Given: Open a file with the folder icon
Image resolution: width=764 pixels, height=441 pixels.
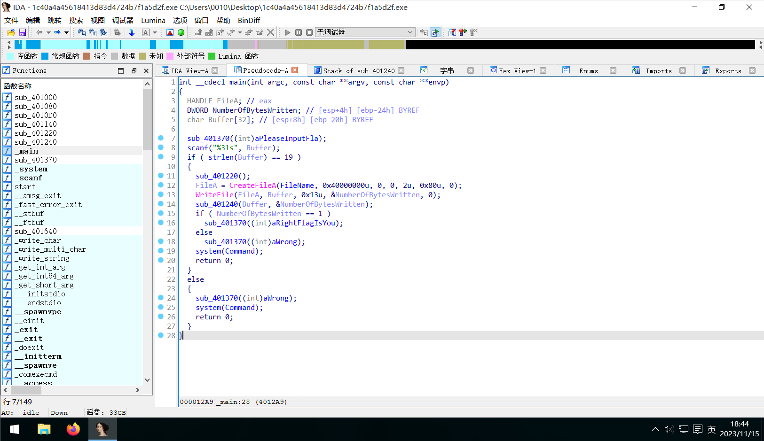Looking at the screenshot, I should click(11, 32).
